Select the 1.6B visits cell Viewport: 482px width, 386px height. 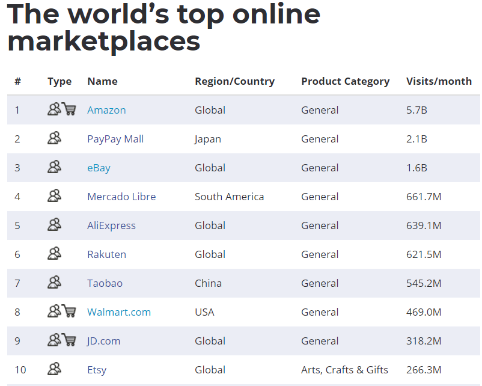[416, 168]
